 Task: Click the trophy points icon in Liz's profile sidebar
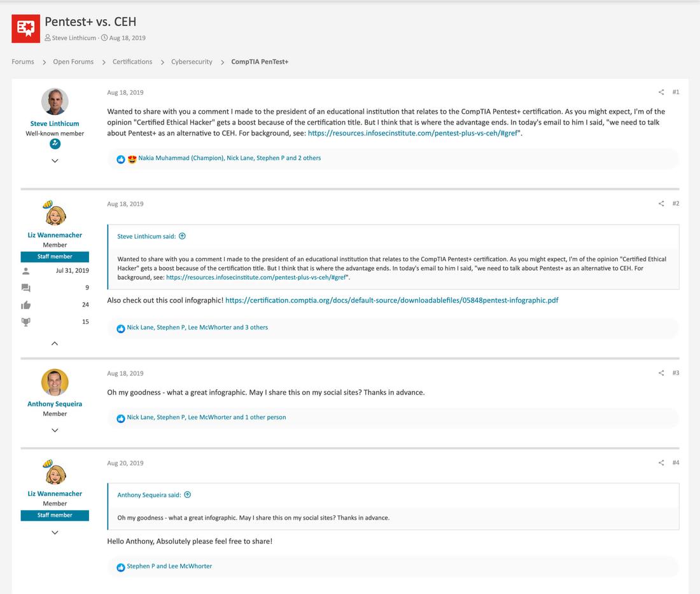(x=25, y=321)
